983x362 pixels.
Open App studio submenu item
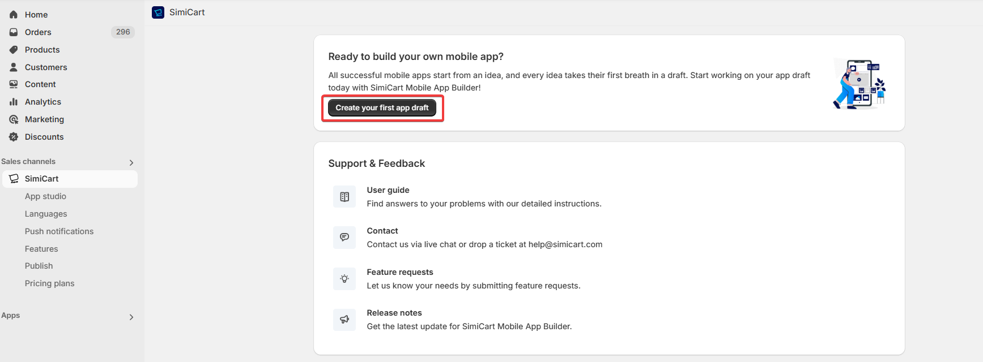pyautogui.click(x=45, y=196)
